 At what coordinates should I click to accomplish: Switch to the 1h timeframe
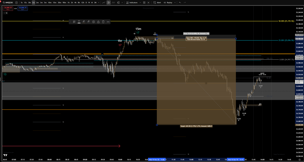pyautogui.click(x=68, y=3)
